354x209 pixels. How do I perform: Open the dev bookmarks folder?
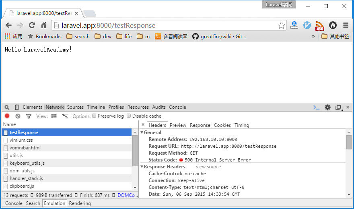click(103, 36)
